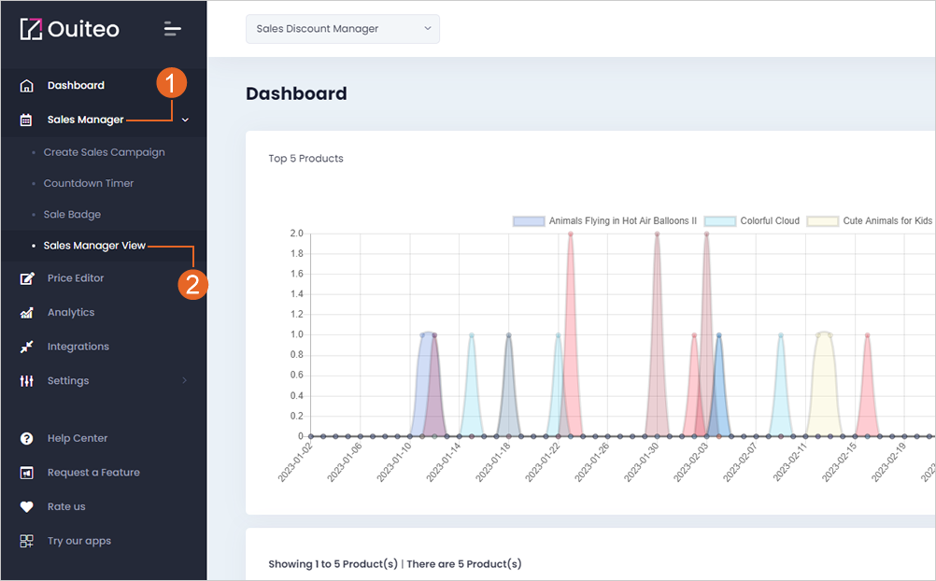Click the Dashboard home icon

[26, 85]
